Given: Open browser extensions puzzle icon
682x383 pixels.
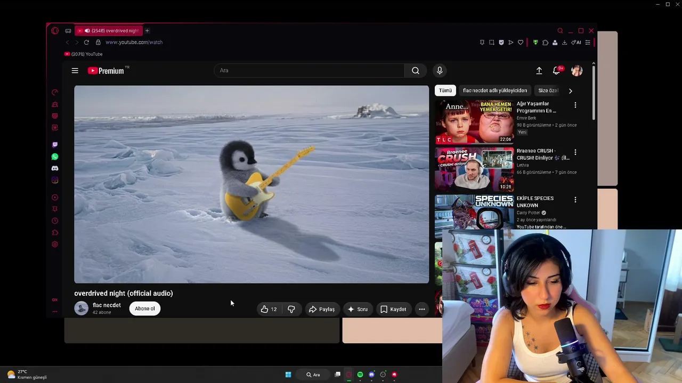Looking at the screenshot, I should tap(545, 43).
